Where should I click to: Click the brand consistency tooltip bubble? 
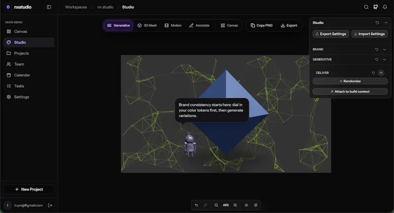point(212,110)
